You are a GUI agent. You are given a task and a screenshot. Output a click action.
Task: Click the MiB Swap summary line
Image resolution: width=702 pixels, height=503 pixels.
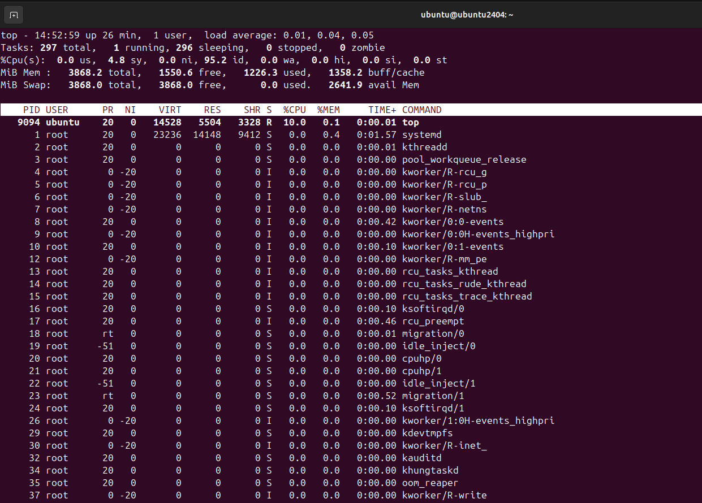[209, 85]
